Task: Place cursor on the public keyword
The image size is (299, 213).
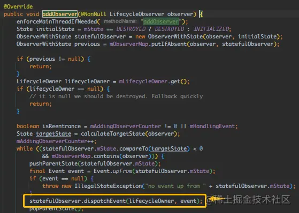Action: pos(13,14)
